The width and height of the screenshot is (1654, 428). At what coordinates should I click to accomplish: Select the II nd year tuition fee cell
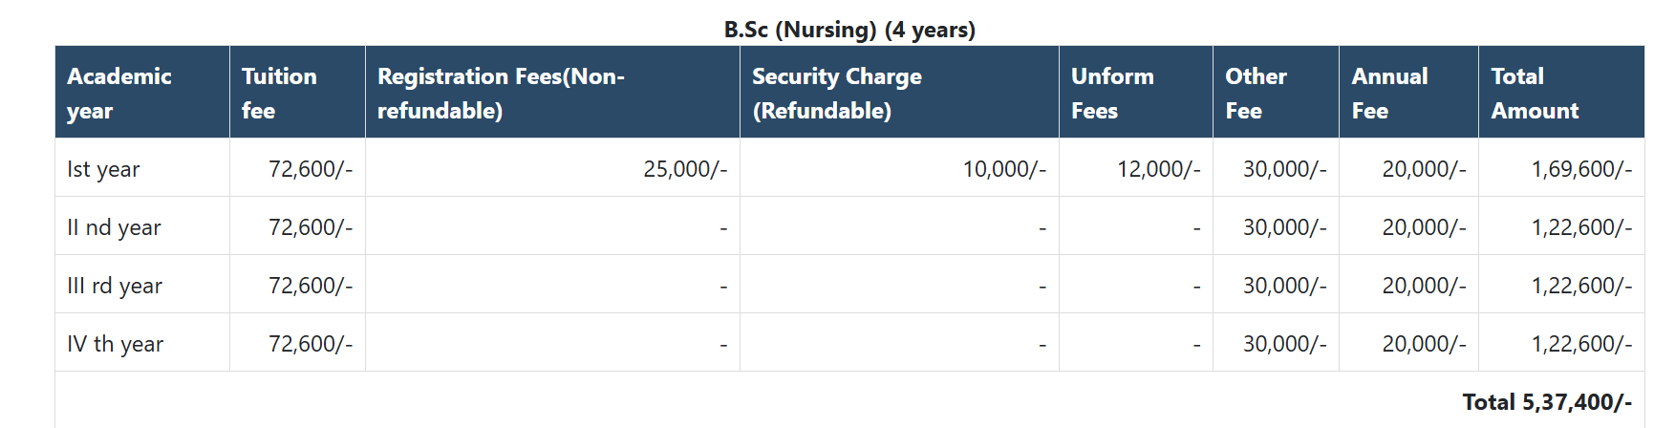310,227
